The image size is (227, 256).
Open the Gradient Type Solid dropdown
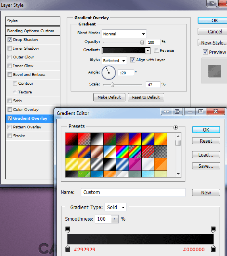(115, 208)
